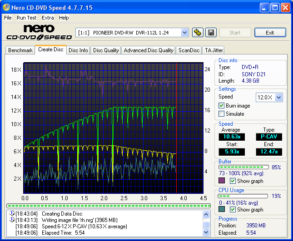Toggle CPU Usage Show graph checkbox

[x=233, y=209]
